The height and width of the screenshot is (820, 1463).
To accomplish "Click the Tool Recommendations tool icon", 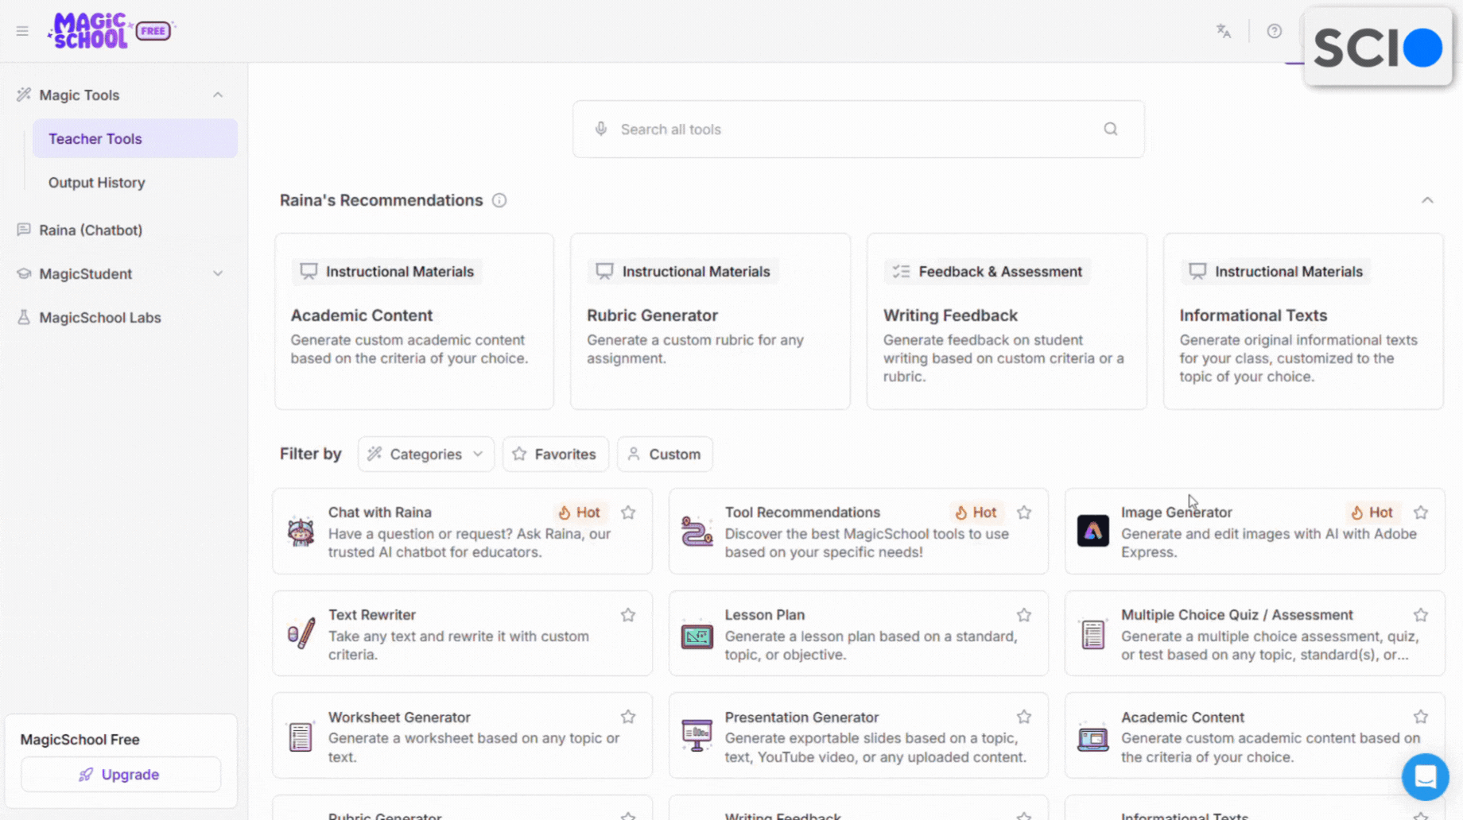I will [x=697, y=531].
